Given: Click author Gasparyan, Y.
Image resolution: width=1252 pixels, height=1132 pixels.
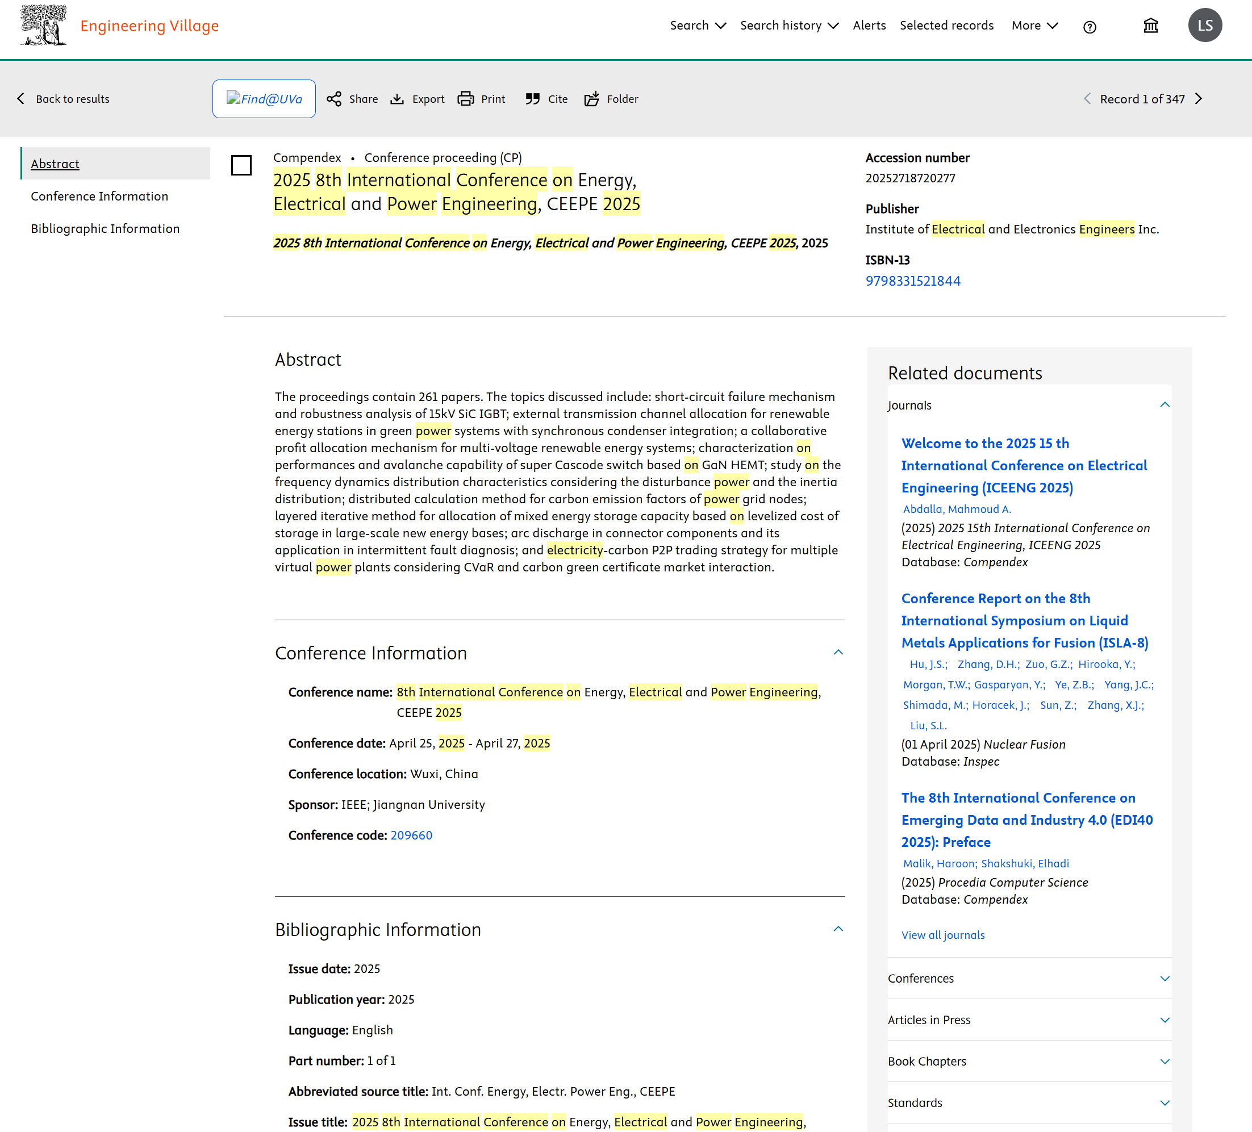Looking at the screenshot, I should 1009,685.
